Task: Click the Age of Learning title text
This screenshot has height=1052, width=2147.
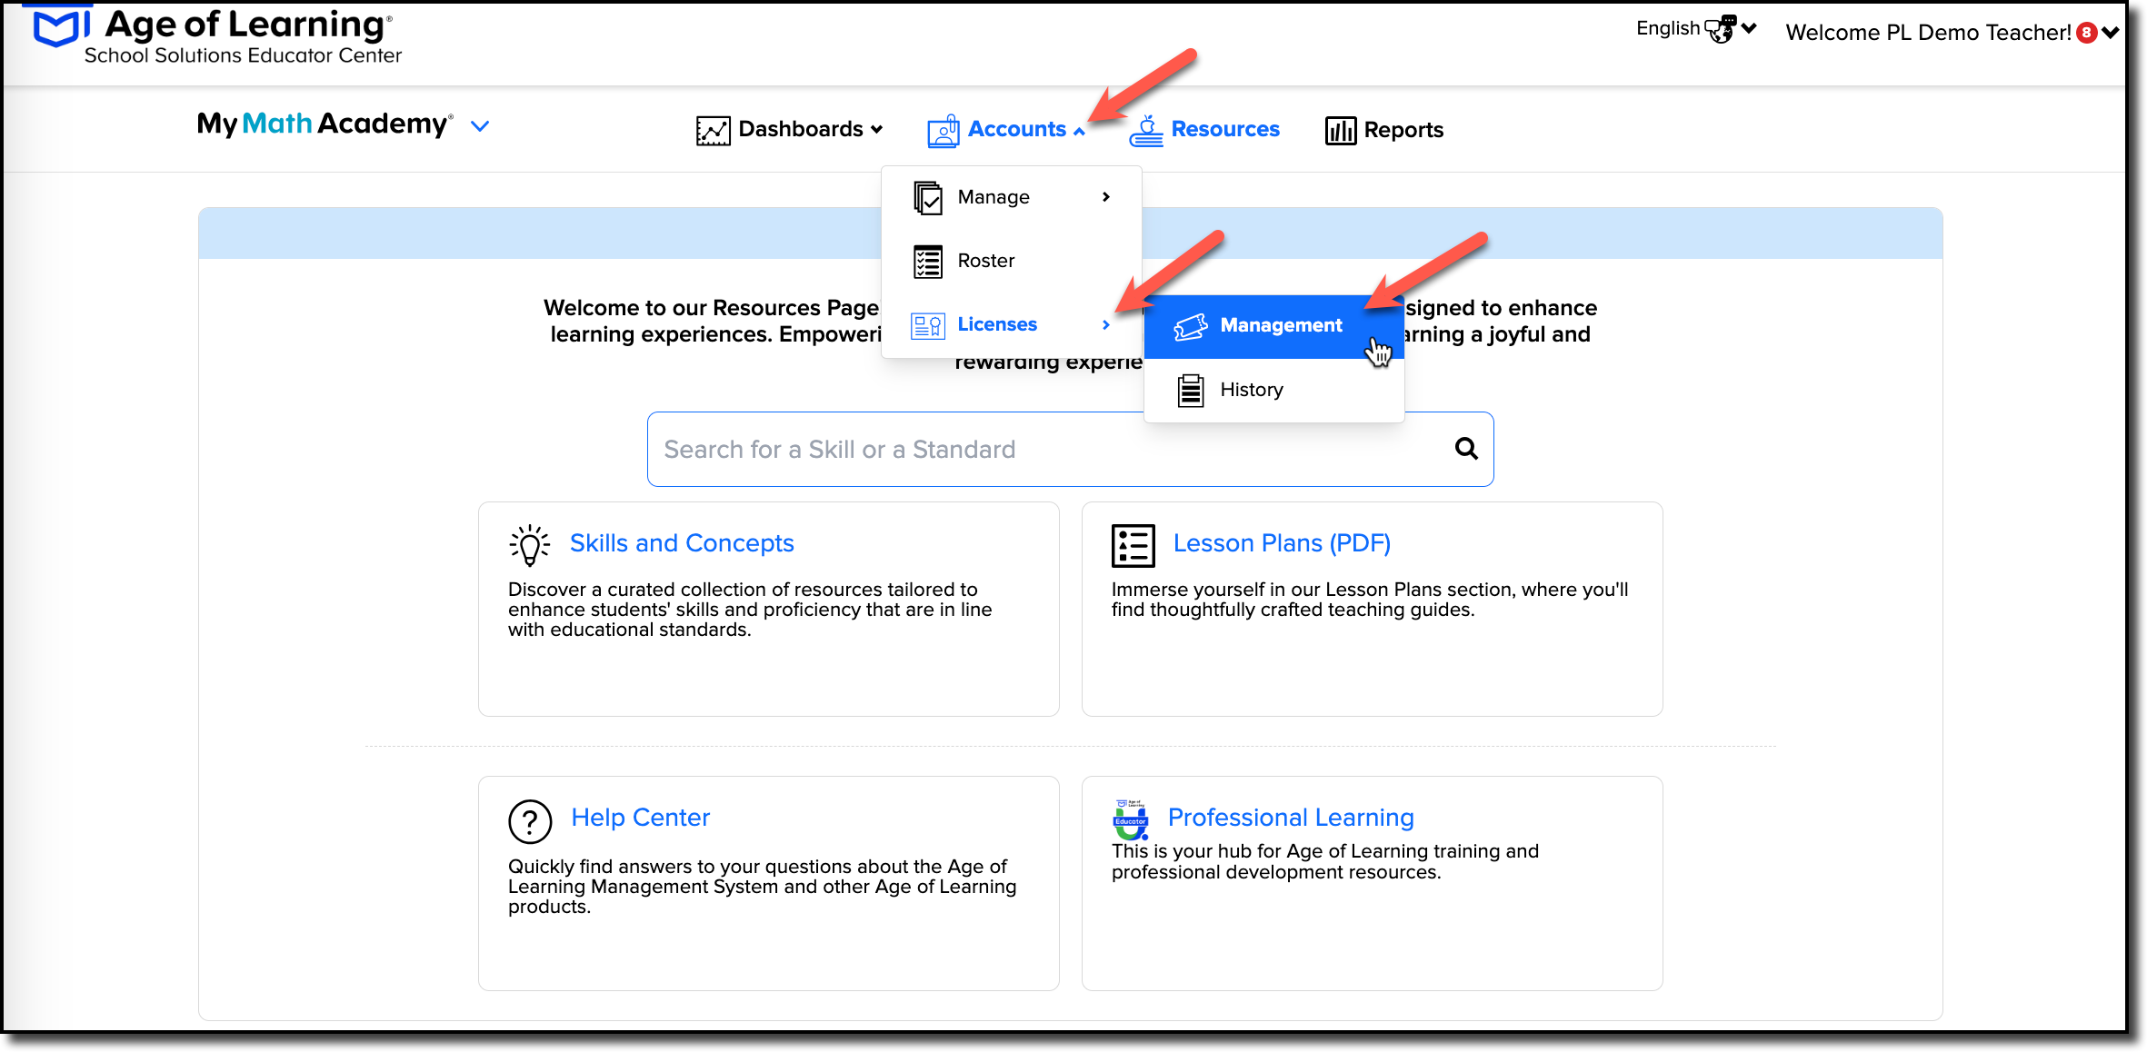Action: tap(247, 25)
